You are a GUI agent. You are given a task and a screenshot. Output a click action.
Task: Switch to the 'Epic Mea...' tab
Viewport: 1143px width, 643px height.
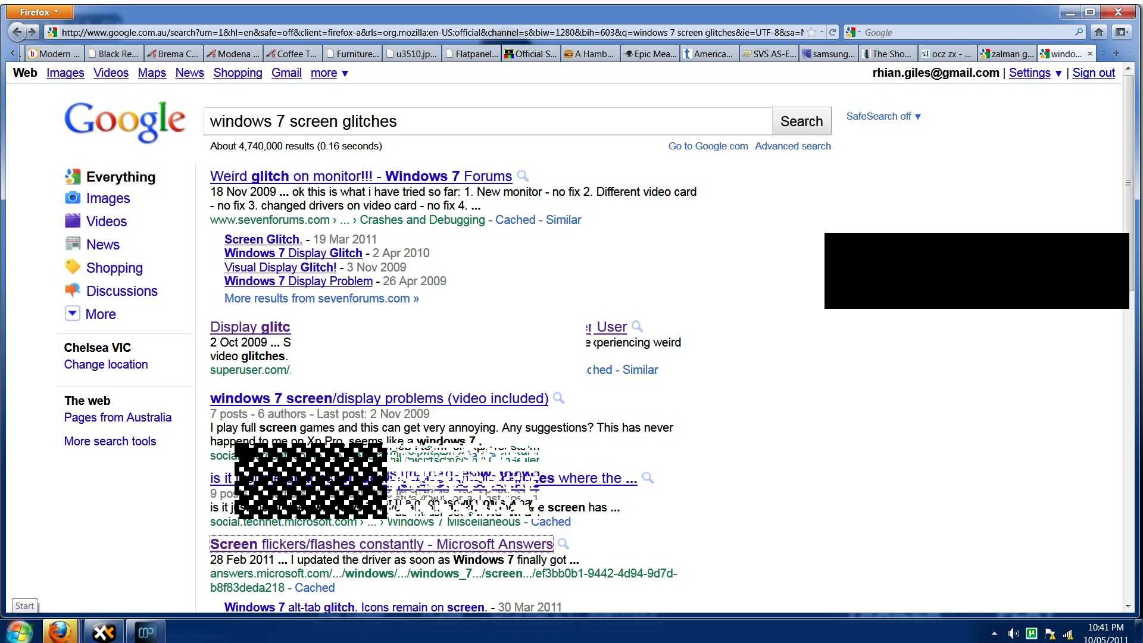649,54
